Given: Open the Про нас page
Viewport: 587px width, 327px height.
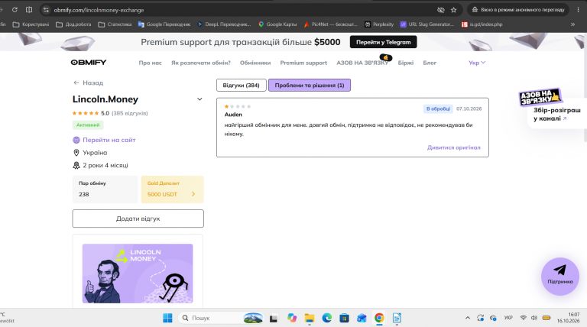Looking at the screenshot, I should (150, 63).
